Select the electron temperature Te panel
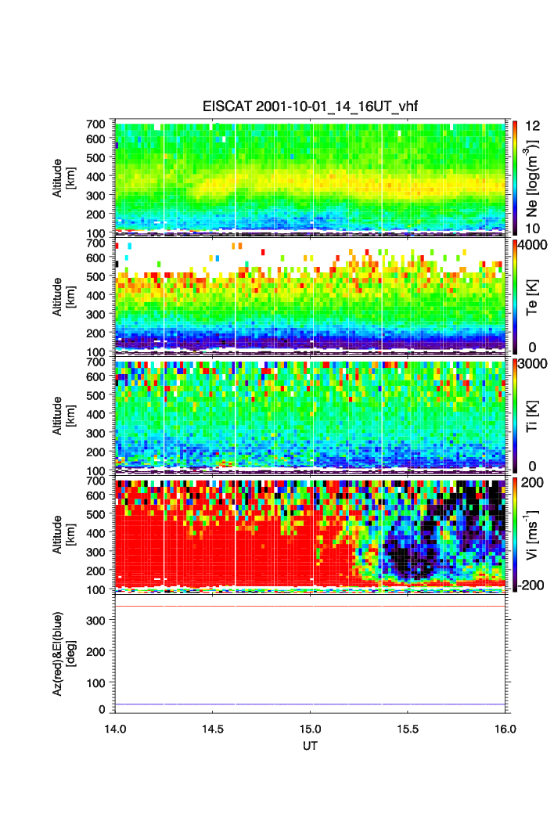554x832 pixels. (311, 297)
